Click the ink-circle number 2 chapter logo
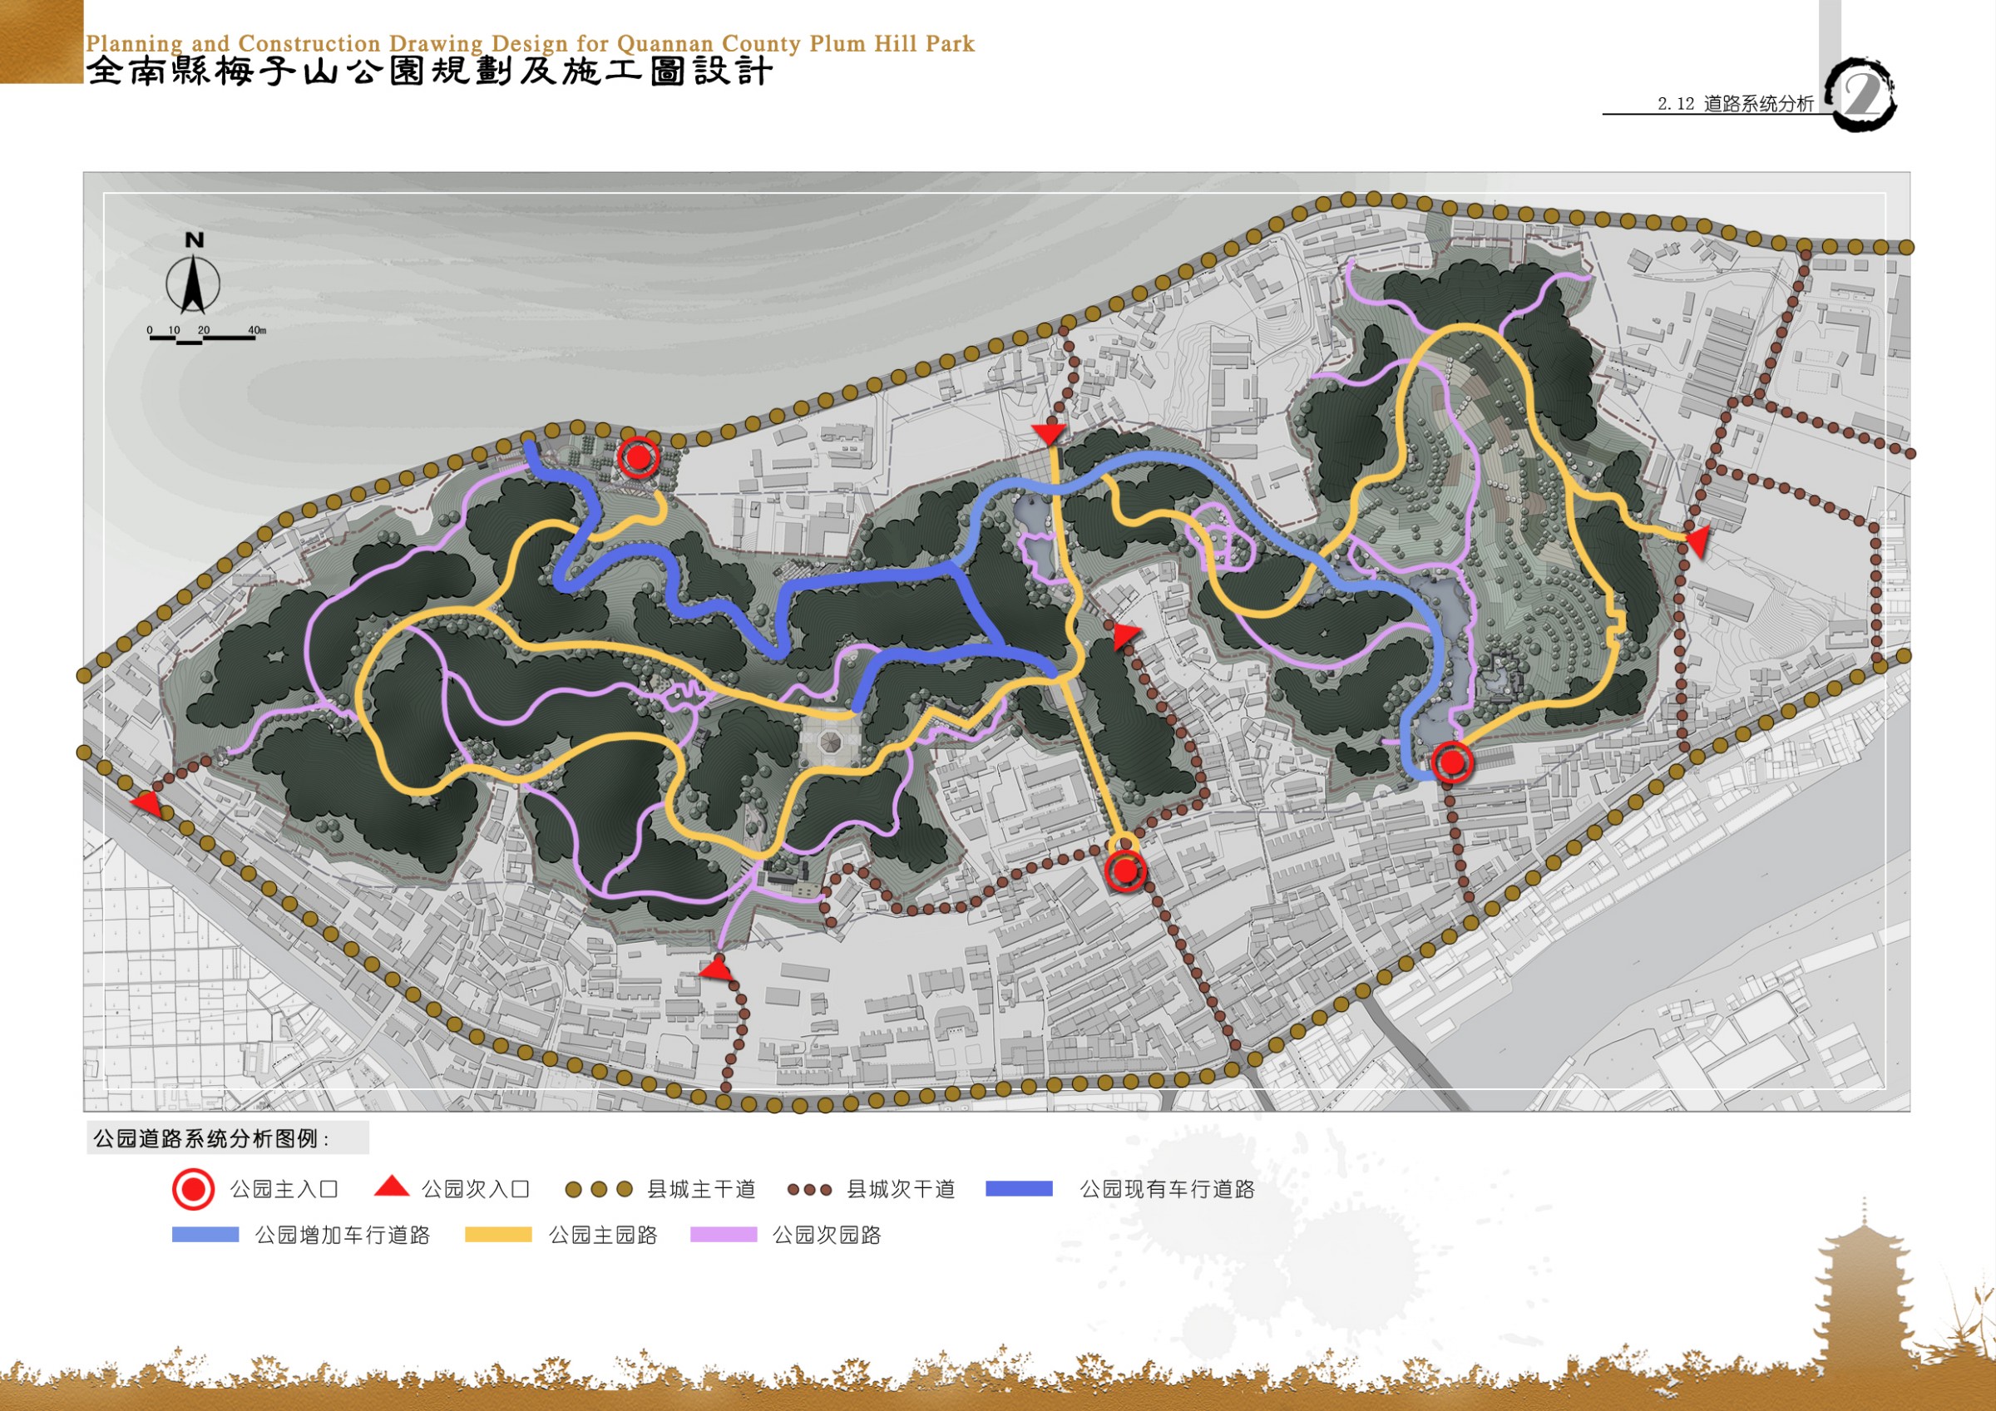The width and height of the screenshot is (1996, 1411). tap(1860, 94)
